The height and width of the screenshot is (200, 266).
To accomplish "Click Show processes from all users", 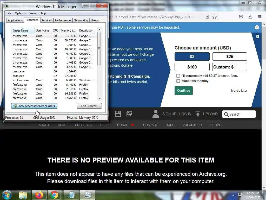I will tap(34, 106).
